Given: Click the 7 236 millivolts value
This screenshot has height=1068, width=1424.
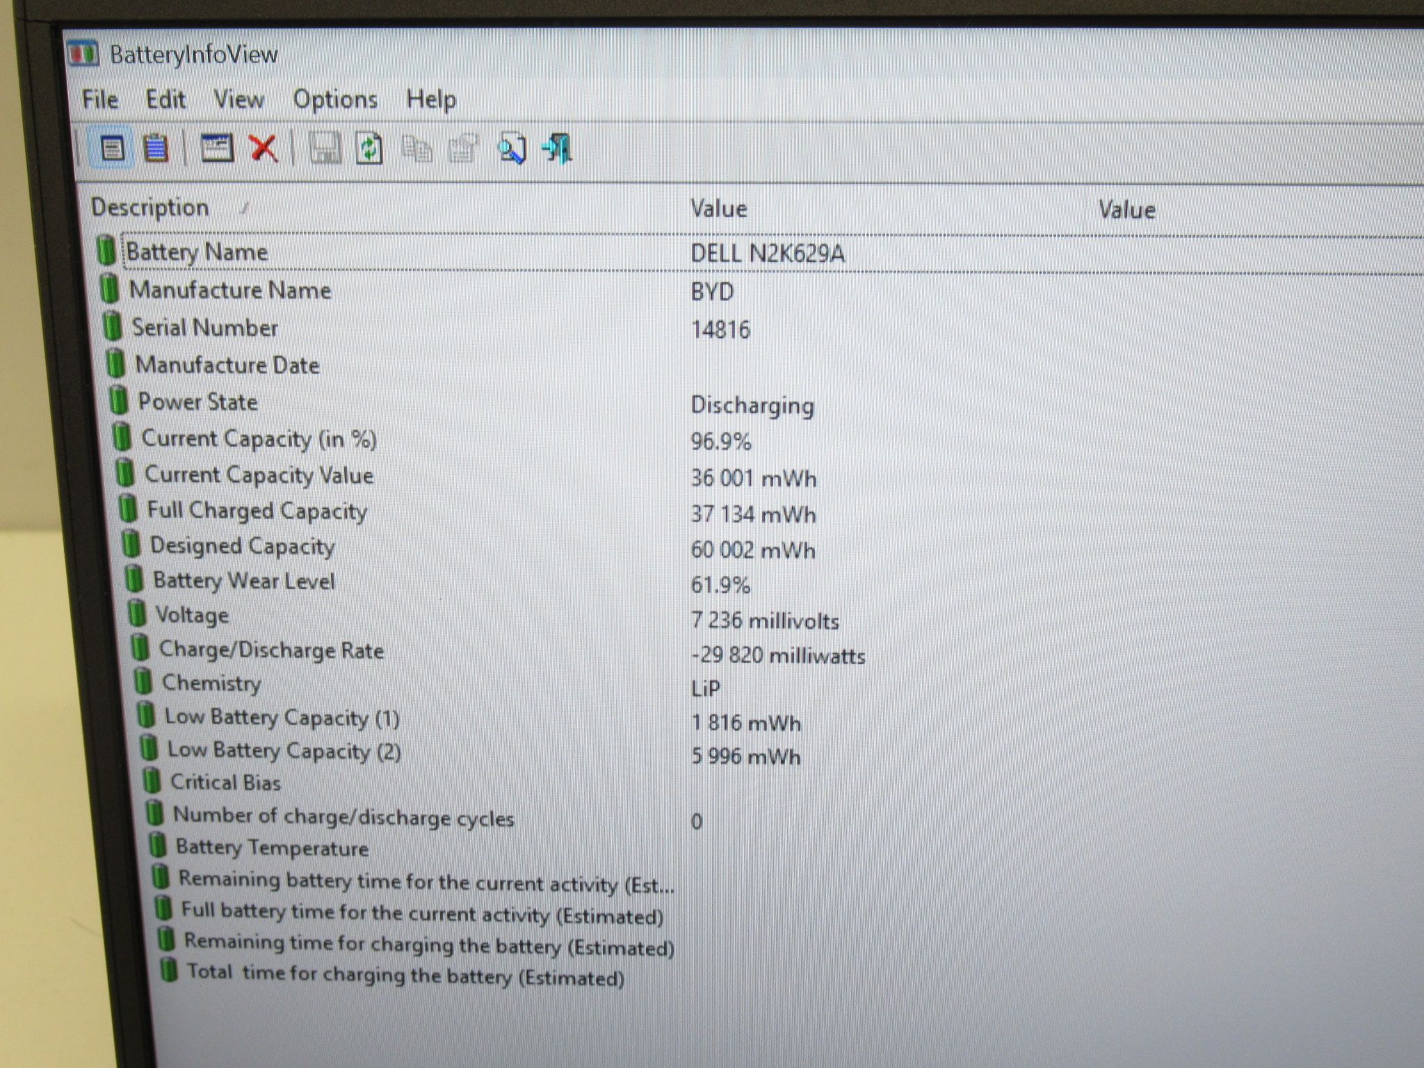Looking at the screenshot, I should coord(765,620).
